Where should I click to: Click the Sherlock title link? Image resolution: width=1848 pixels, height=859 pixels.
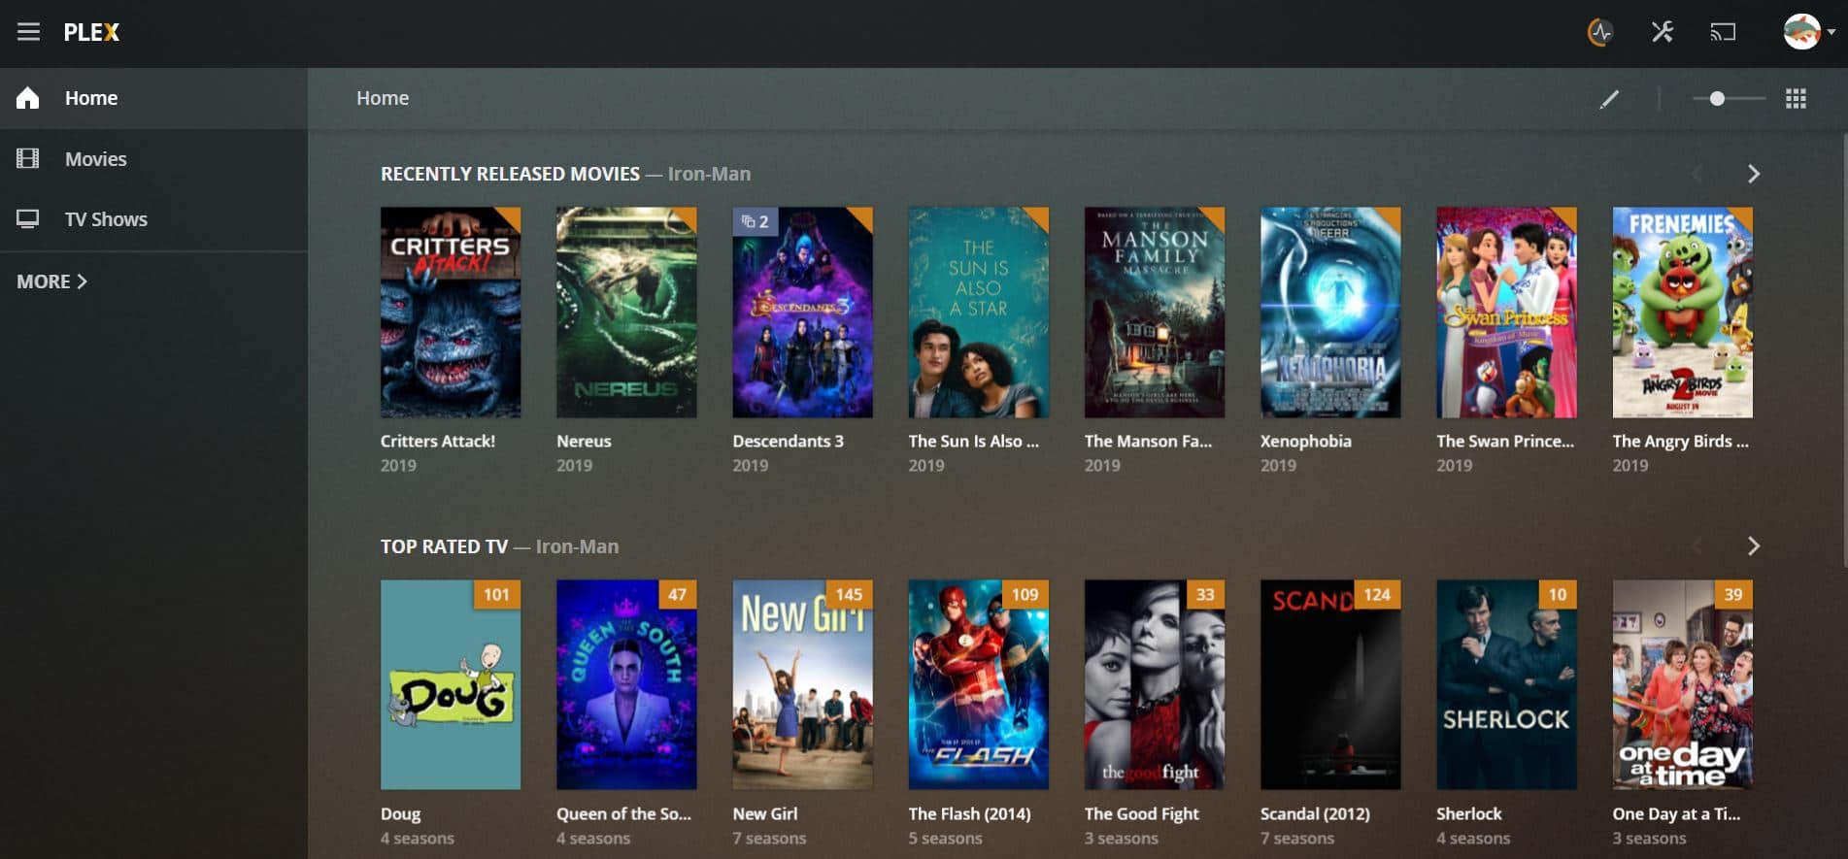point(1468,813)
